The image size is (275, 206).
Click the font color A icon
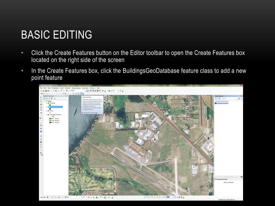pyautogui.click(x=97, y=197)
